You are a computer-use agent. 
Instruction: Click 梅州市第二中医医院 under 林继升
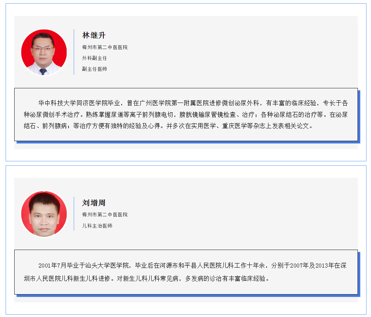(105, 47)
